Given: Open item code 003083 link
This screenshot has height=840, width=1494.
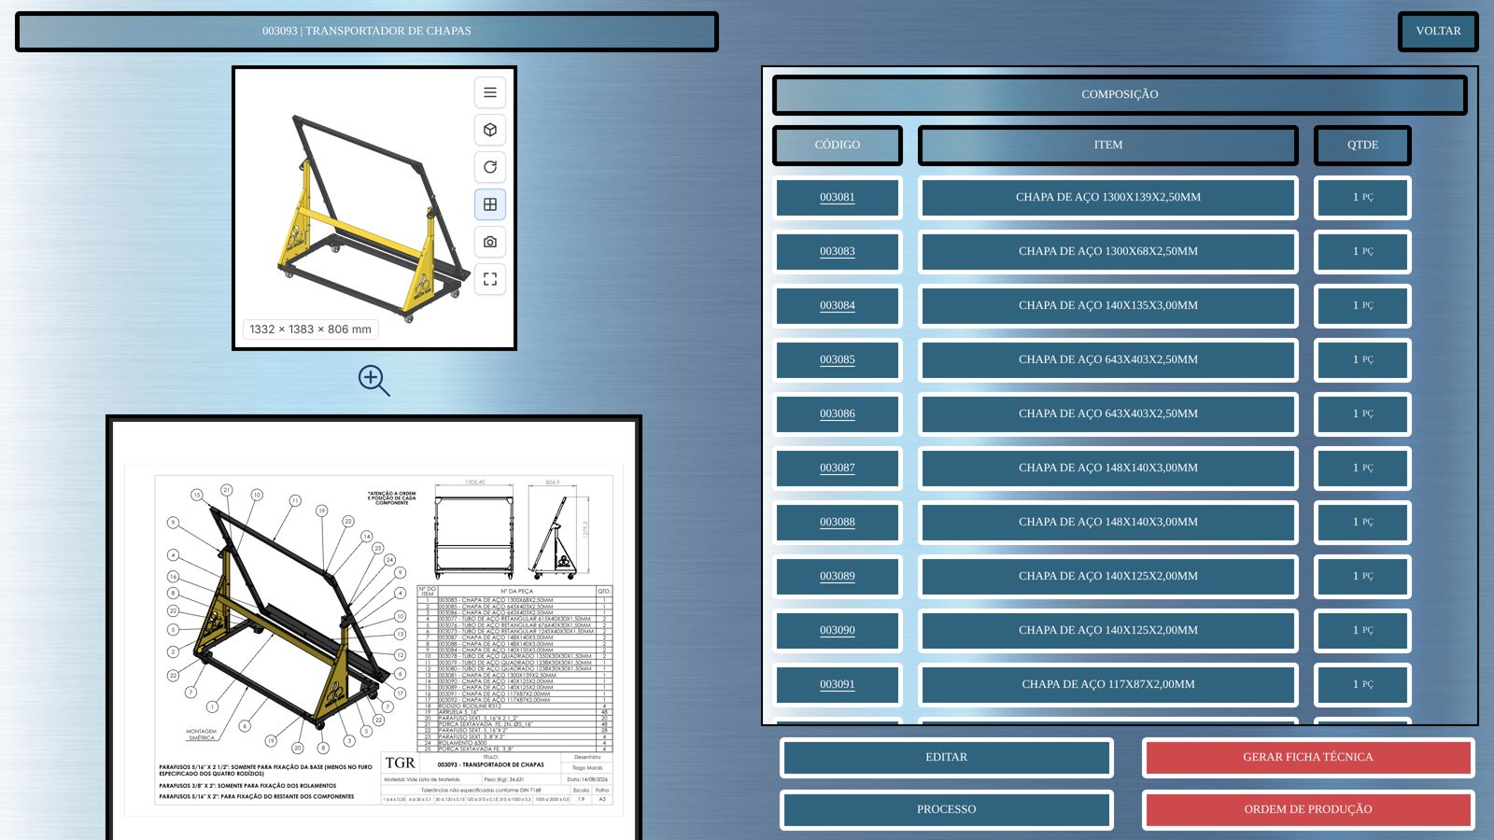Looking at the screenshot, I should coord(838,251).
